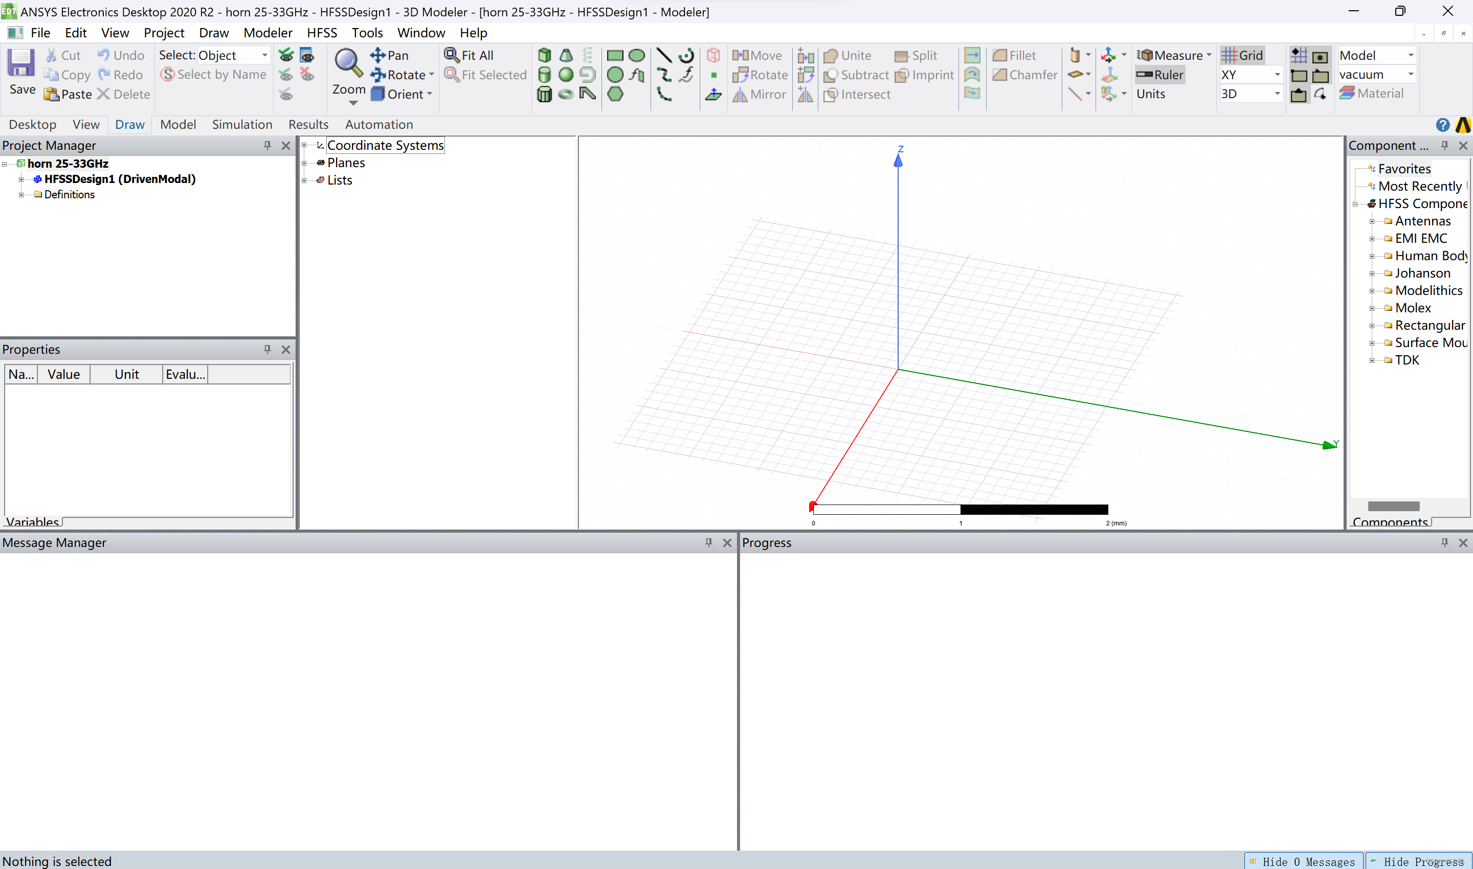Screen dimensions: 1473x869
Task: Expand the Coordinate Systems tree item
Action: 304,145
